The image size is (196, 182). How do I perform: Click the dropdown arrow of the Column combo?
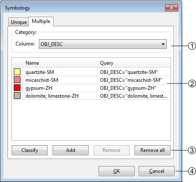[163, 44]
